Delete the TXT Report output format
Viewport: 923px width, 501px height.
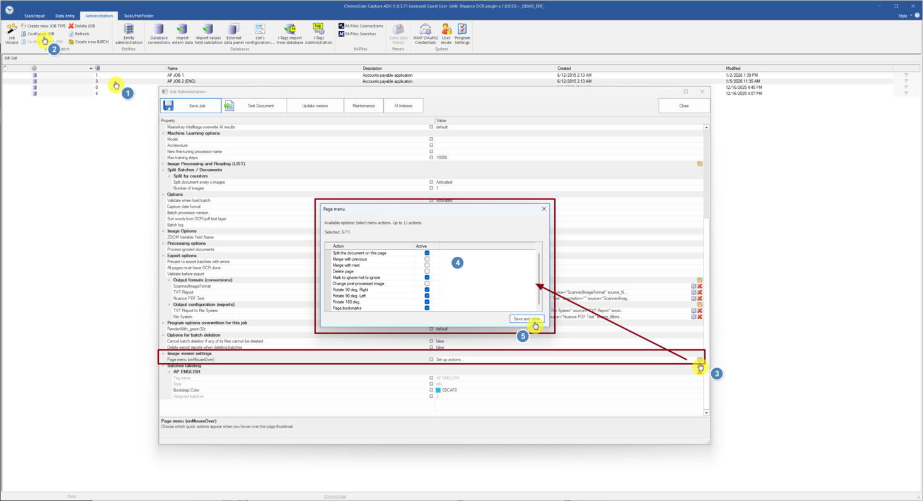pyautogui.click(x=700, y=293)
